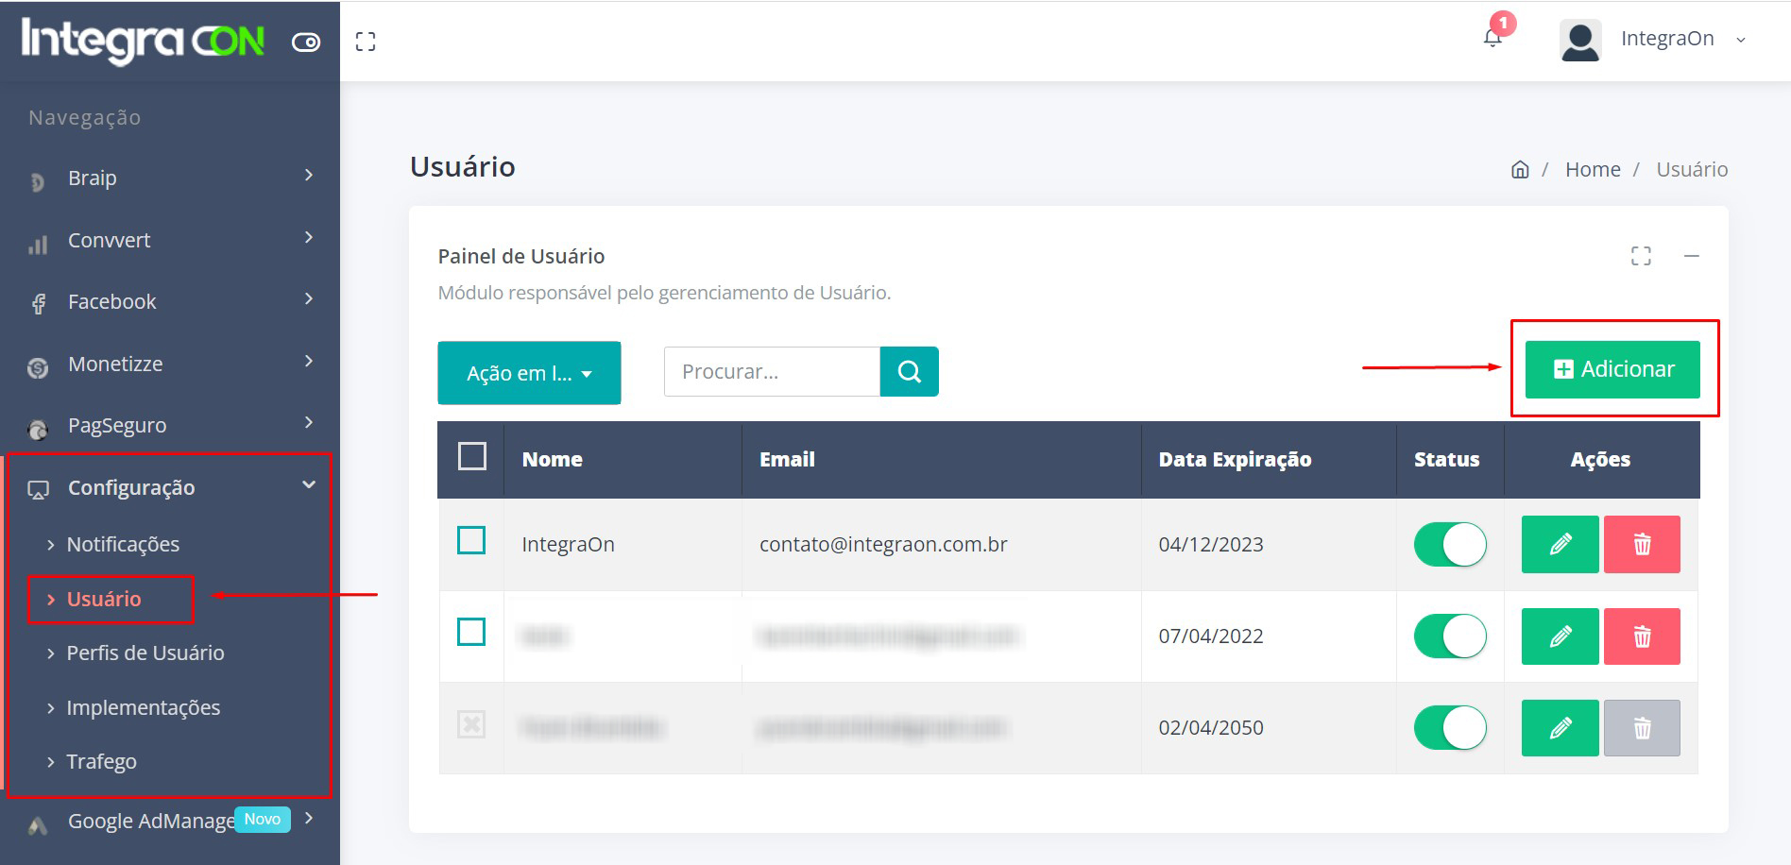Viewport: 1791px width, 865px height.
Task: Minimize the Painel de Usuário panel
Action: pyautogui.click(x=1691, y=256)
